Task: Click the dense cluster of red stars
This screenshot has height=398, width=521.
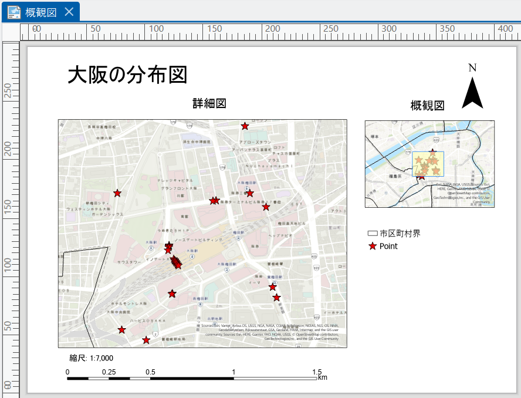Action: (176, 264)
